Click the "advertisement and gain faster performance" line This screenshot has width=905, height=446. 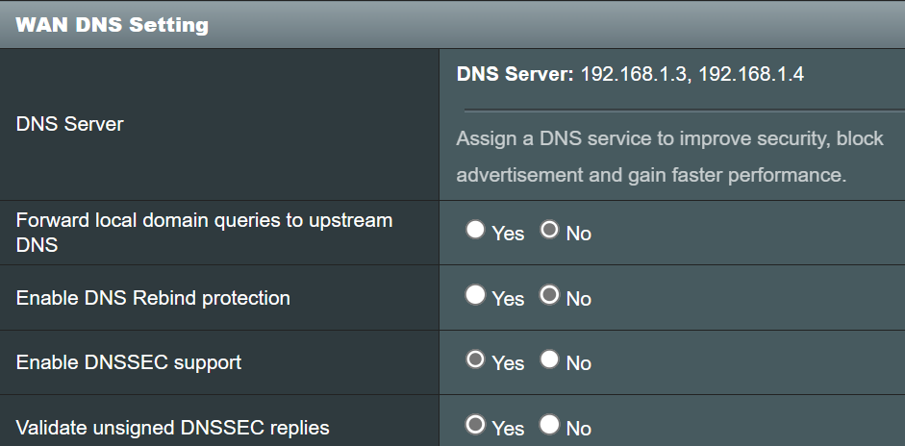click(651, 176)
